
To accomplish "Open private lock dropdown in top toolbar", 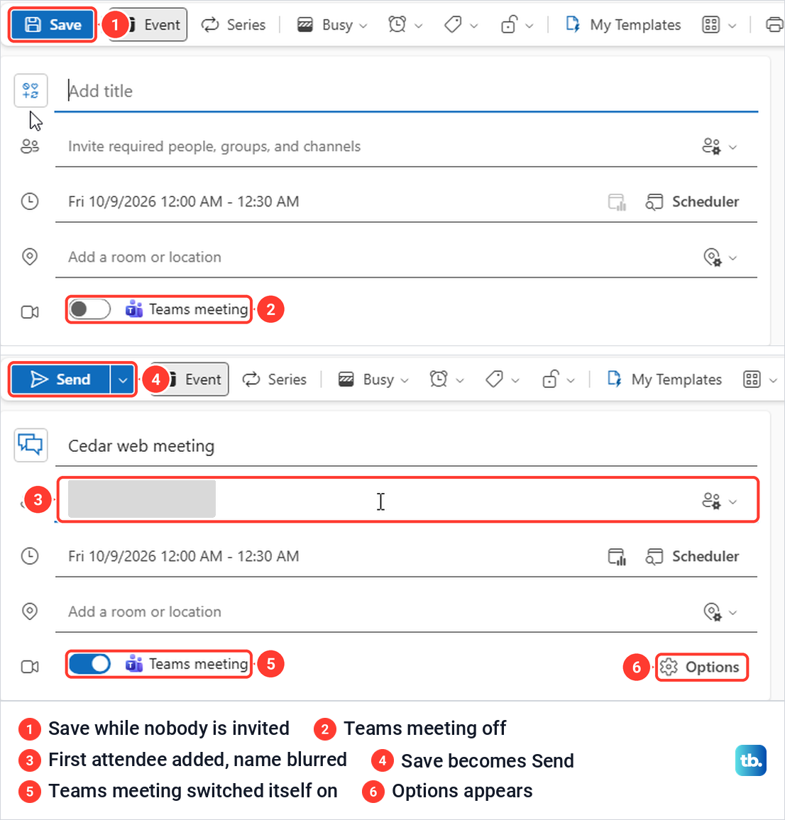I will pos(517,25).
